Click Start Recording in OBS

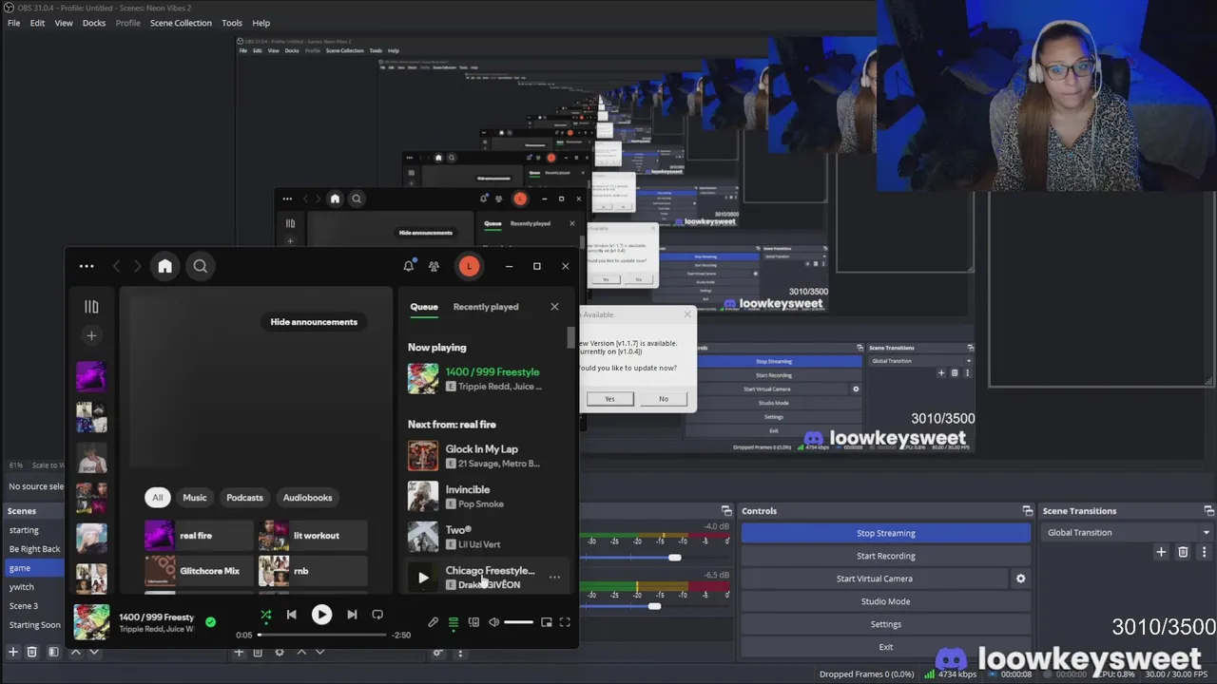pyautogui.click(x=886, y=556)
